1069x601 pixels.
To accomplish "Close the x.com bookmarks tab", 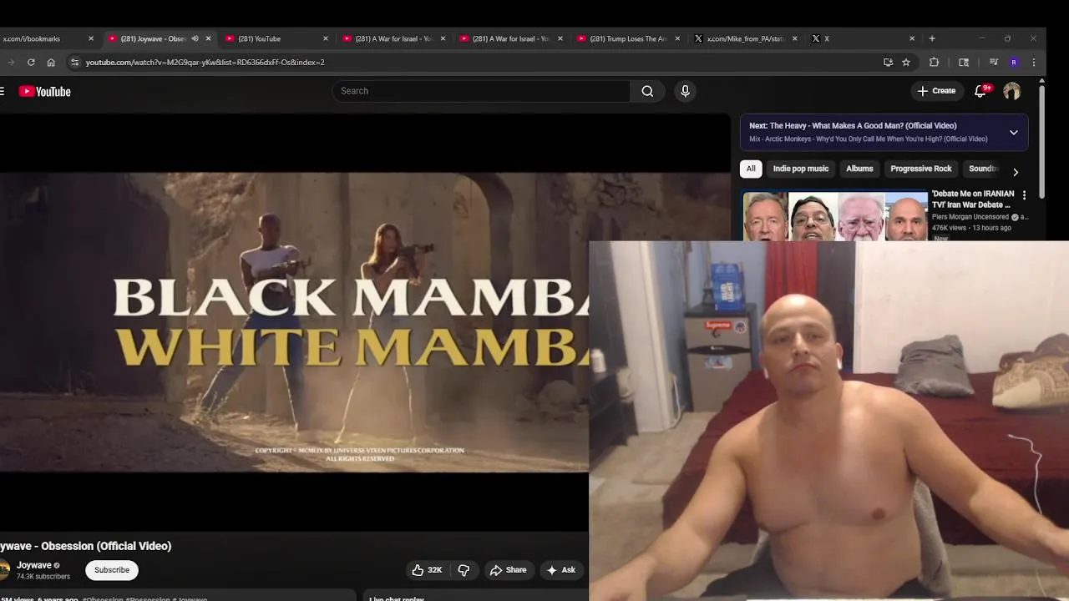I will pyautogui.click(x=91, y=38).
